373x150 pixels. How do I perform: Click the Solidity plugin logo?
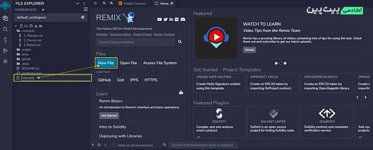[x=219, y=113]
